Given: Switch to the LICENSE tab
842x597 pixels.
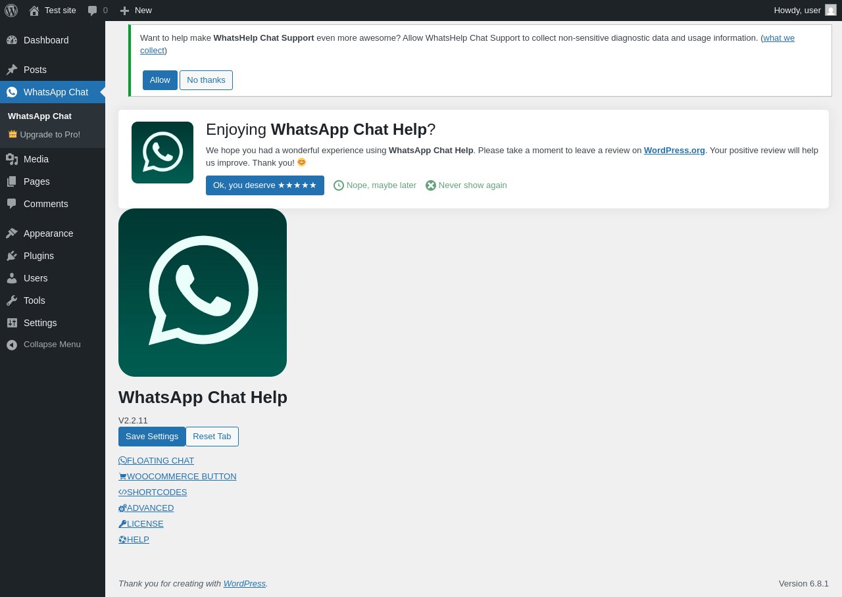Looking at the screenshot, I should (141, 523).
